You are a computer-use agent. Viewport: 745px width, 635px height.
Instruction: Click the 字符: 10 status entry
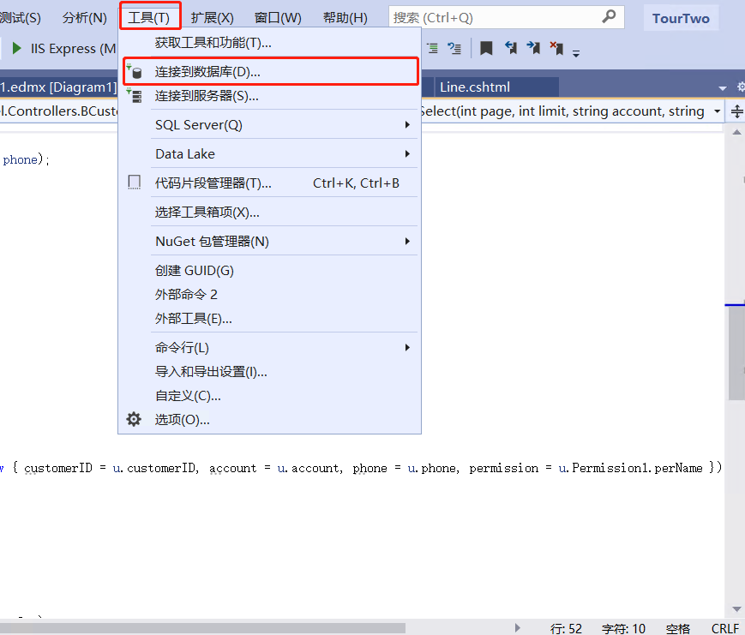[623, 629]
